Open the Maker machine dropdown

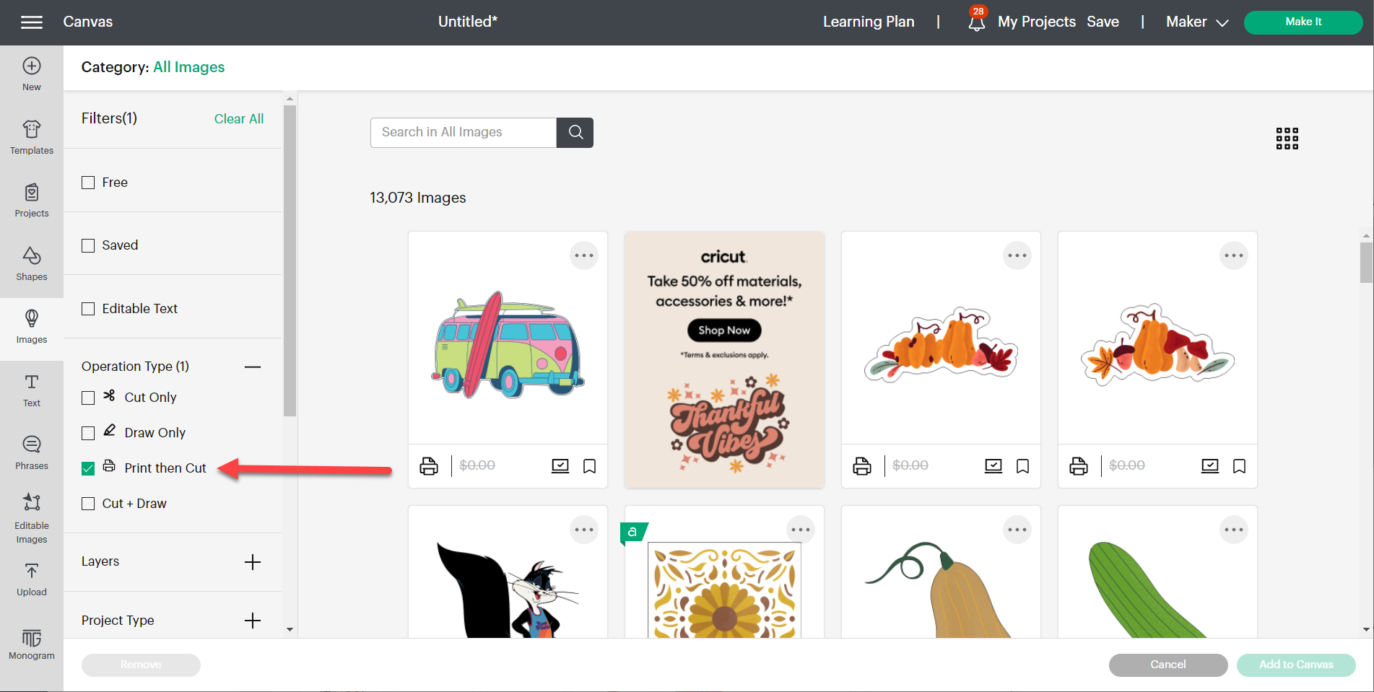[1197, 22]
